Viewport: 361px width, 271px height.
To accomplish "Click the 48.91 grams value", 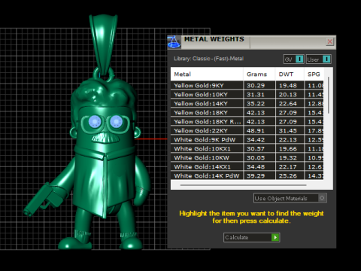I will tap(256, 131).
